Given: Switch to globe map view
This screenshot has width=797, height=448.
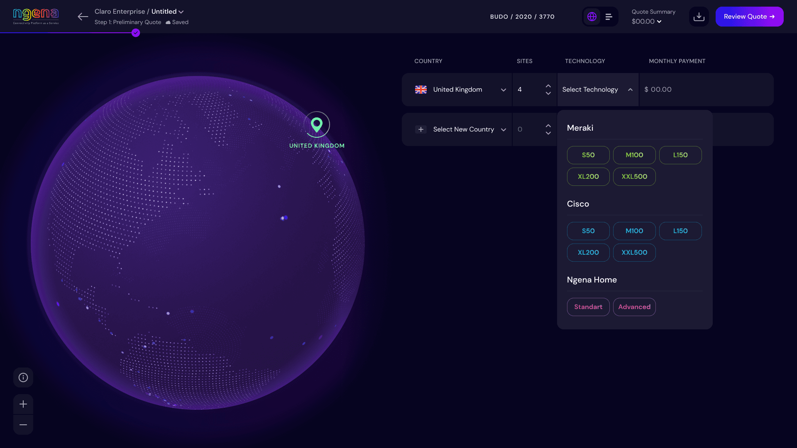Looking at the screenshot, I should point(592,17).
